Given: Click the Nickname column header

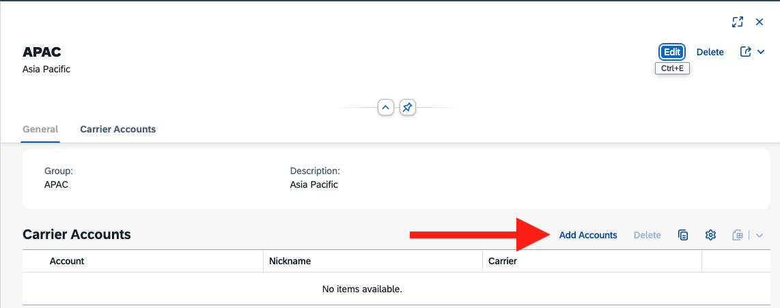Looking at the screenshot, I should point(290,262).
